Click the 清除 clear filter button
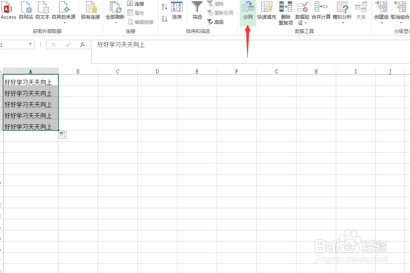 point(216,4)
